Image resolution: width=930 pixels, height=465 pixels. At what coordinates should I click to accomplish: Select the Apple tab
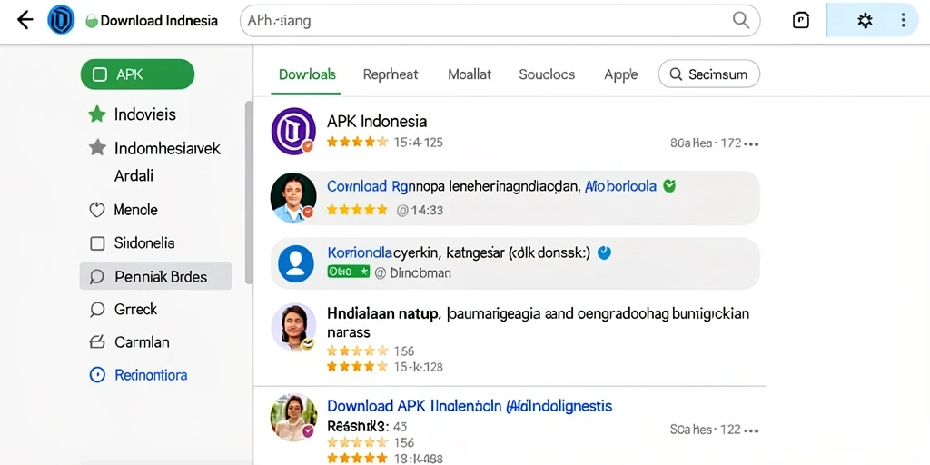coord(621,74)
